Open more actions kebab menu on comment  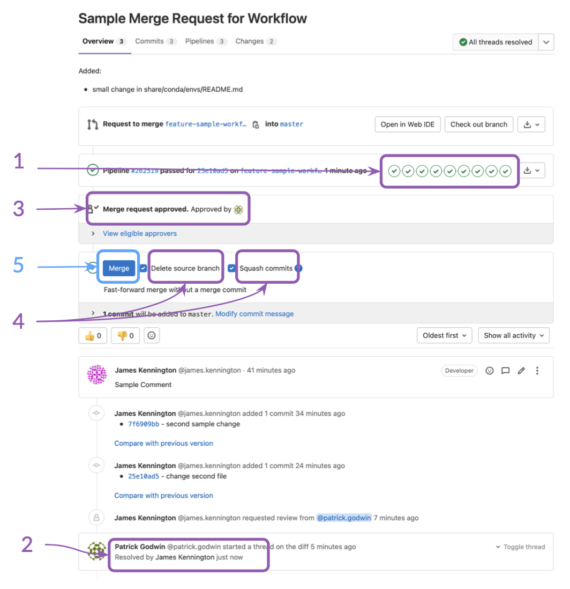point(537,371)
